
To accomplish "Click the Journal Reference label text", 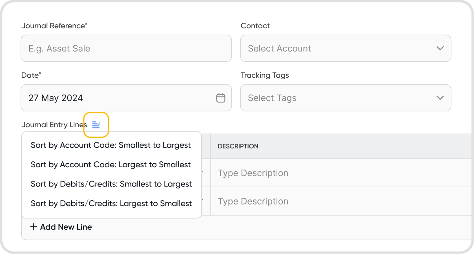I will pos(54,26).
